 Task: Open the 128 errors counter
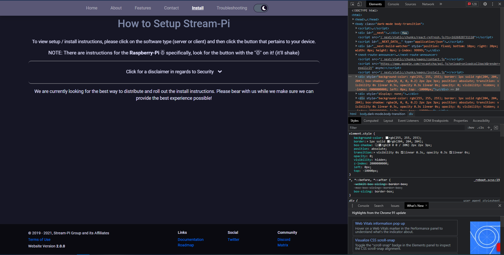coord(472,4)
